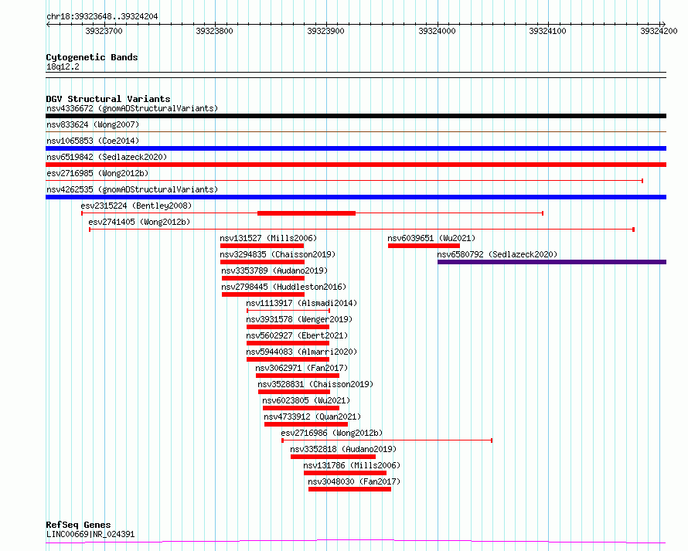Click the nsv4336672 gnomADStructuralVariants black bar

pyautogui.click(x=356, y=116)
